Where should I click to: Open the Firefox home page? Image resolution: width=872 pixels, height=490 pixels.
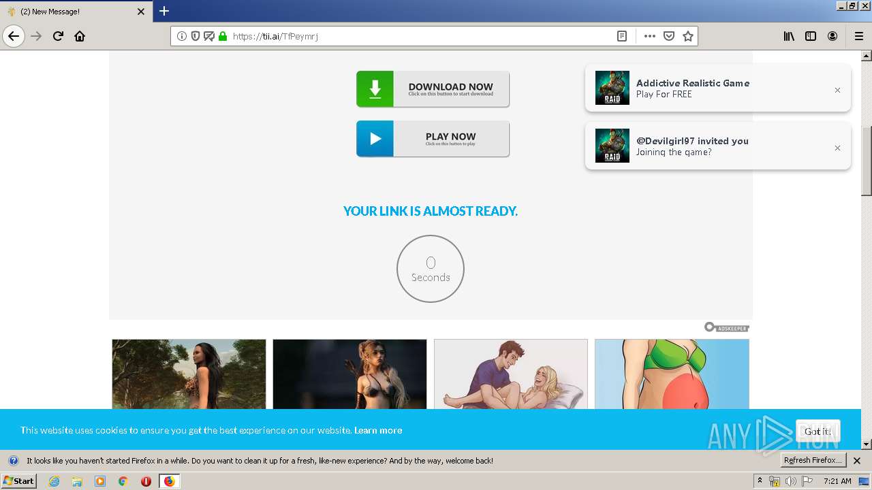(x=80, y=36)
